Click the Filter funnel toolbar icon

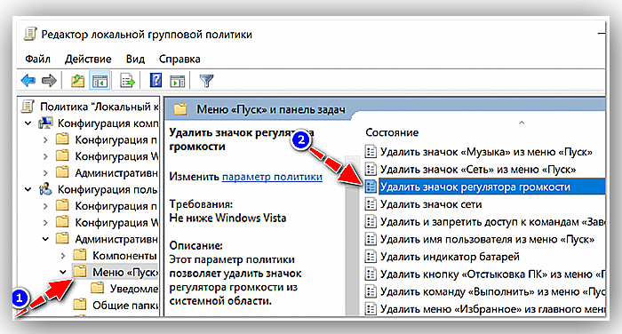tap(206, 81)
